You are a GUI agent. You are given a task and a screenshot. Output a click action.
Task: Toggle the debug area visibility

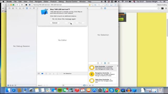111,5
